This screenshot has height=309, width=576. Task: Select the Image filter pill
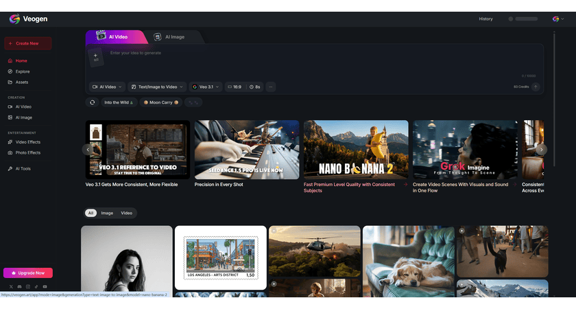pyautogui.click(x=107, y=213)
